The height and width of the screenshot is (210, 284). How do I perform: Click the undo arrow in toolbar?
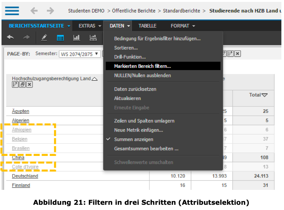tap(10, 37)
